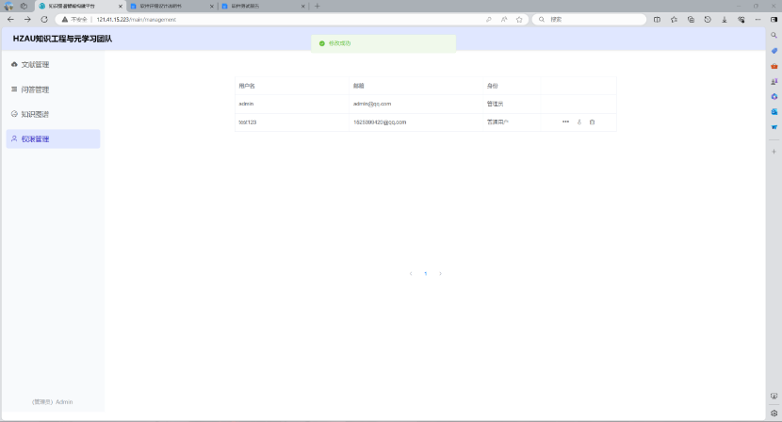
Task: Click the user role icon for test123
Action: tap(579, 122)
